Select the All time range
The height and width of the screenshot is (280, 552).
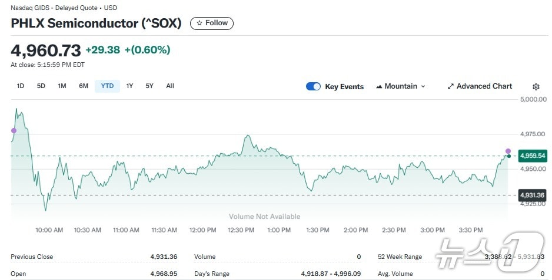click(x=170, y=86)
